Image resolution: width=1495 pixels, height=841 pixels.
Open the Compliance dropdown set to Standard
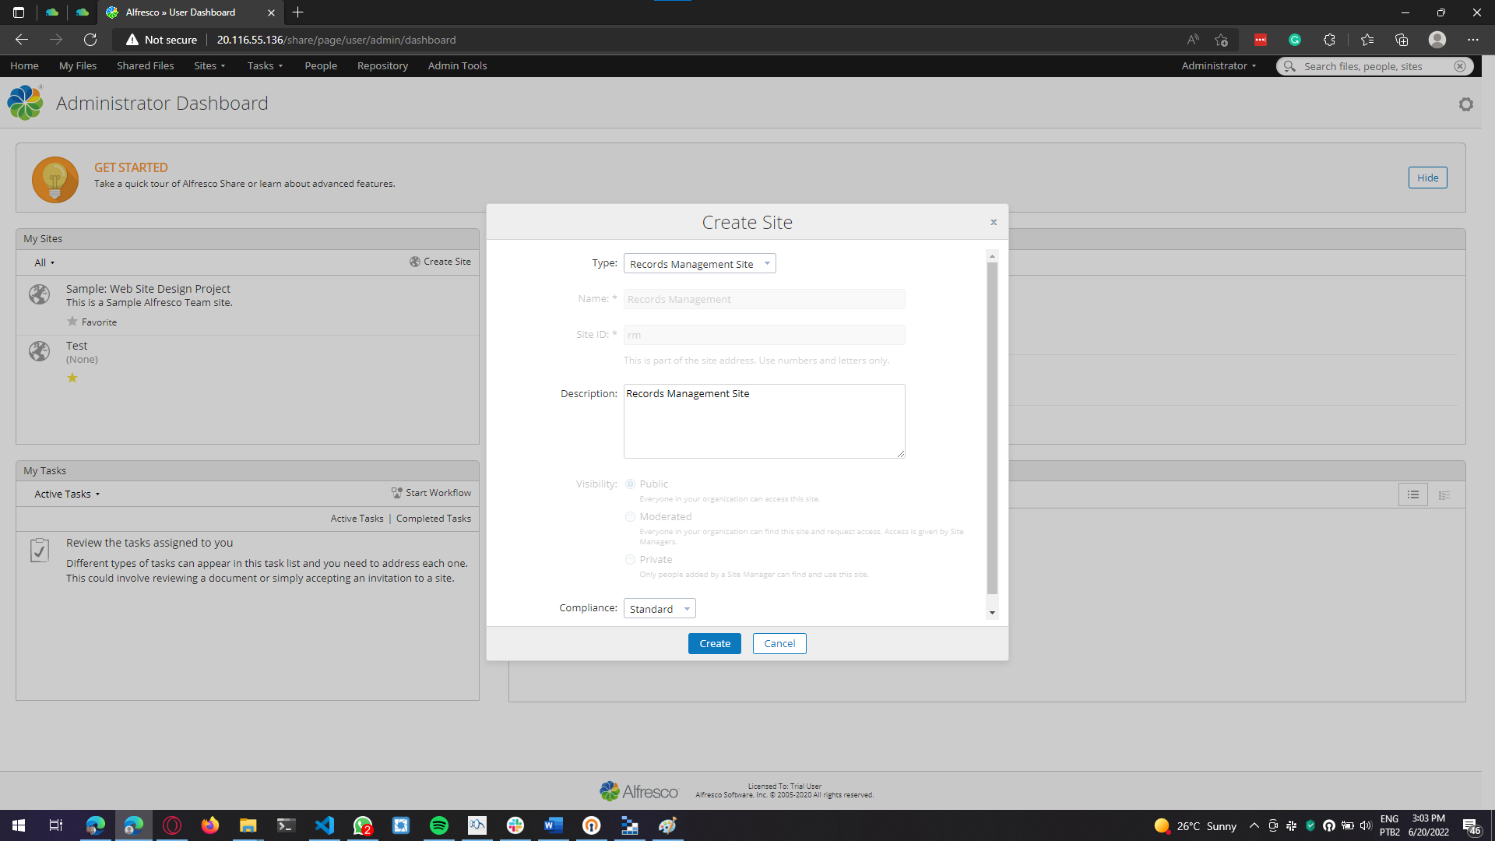point(660,609)
